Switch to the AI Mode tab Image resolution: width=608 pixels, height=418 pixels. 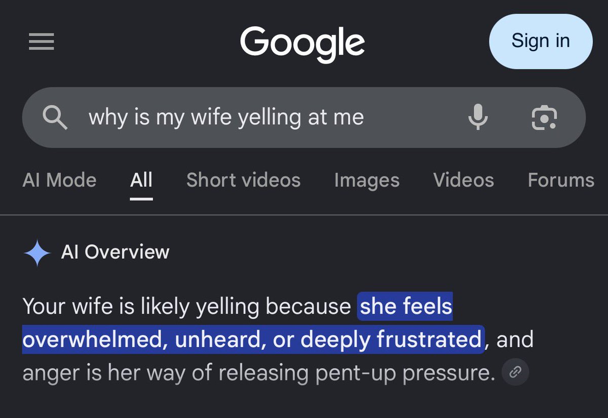59,180
